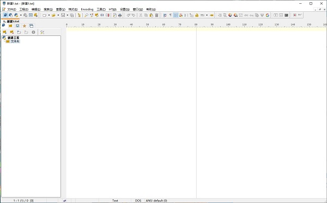This screenshot has width=327, height=203.
Task: Switch to the window list panel tab
Action: (31, 26)
